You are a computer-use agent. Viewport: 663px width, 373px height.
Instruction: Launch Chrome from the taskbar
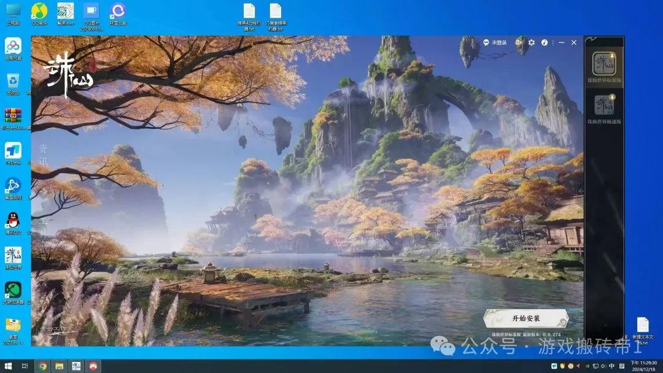pyautogui.click(x=42, y=366)
